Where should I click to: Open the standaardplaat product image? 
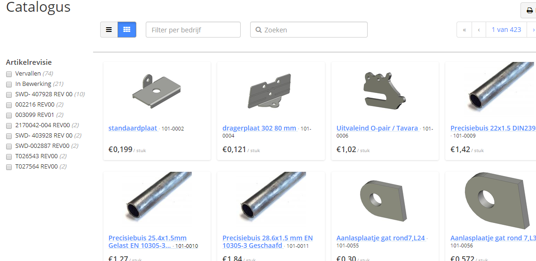pyautogui.click(x=157, y=91)
